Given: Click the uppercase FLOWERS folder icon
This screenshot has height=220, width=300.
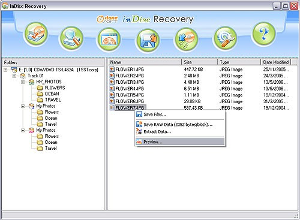Looking at the screenshot, I should 40,88.
